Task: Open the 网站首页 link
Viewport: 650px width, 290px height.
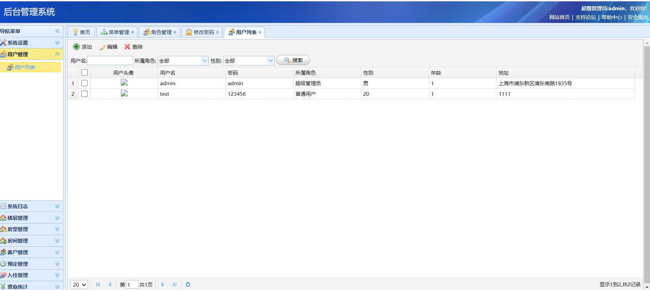Action: (560, 17)
